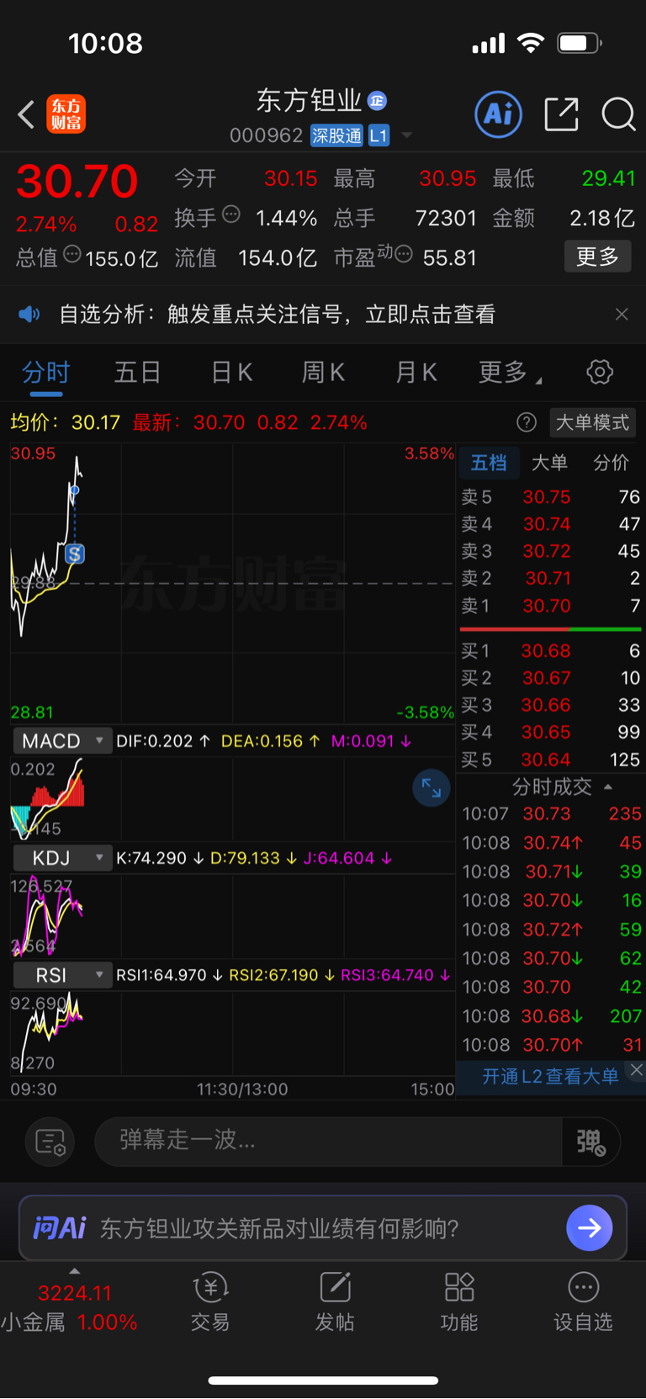Expand the 更多 chart period dropdown

(510, 372)
